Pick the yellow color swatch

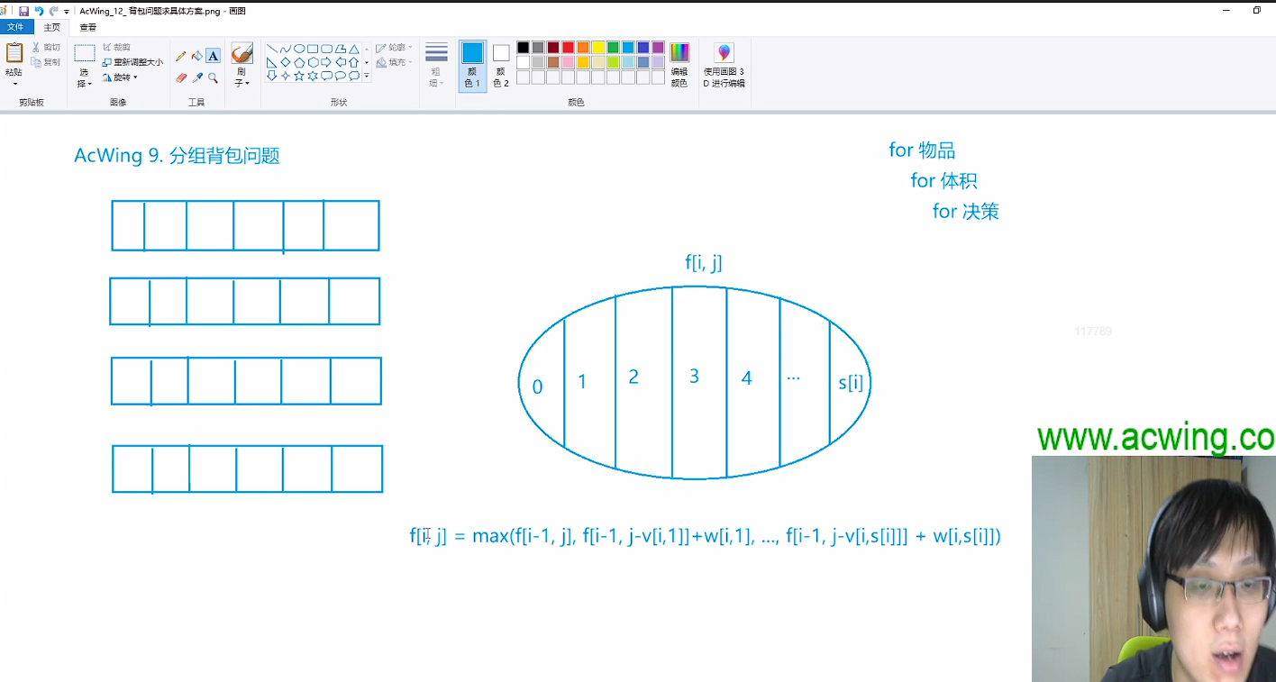598,48
